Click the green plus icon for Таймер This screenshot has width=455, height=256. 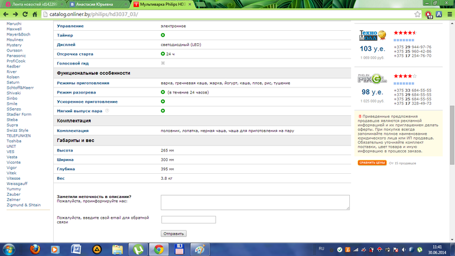(x=162, y=35)
